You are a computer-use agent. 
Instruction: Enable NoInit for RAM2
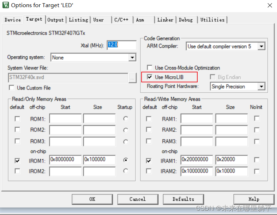pos(257,130)
